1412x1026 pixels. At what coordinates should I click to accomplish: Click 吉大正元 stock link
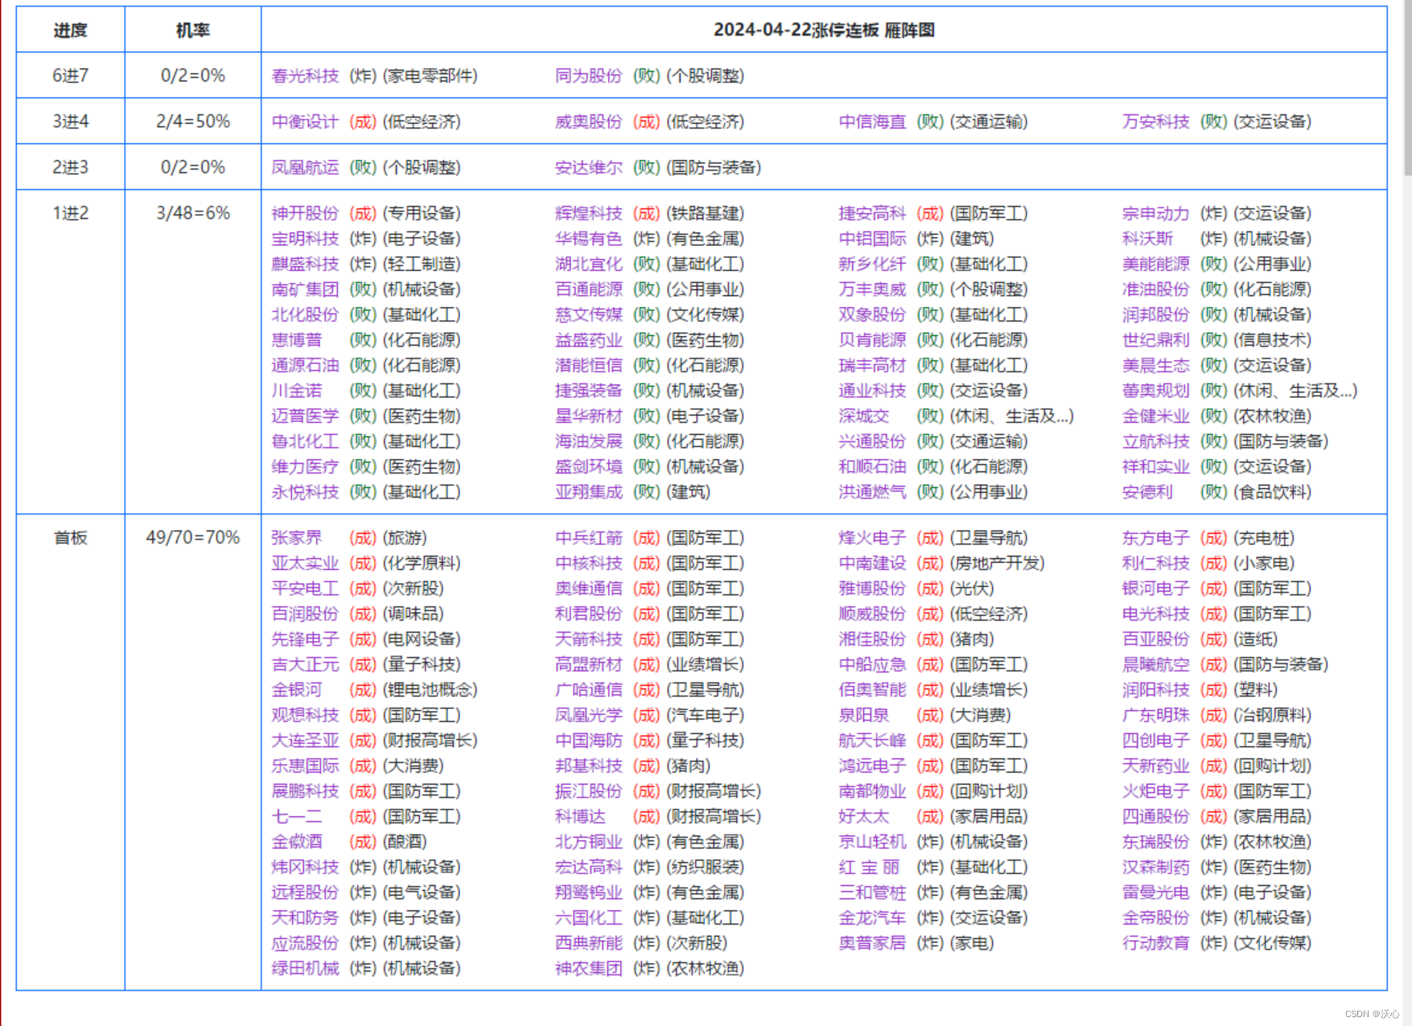[305, 665]
